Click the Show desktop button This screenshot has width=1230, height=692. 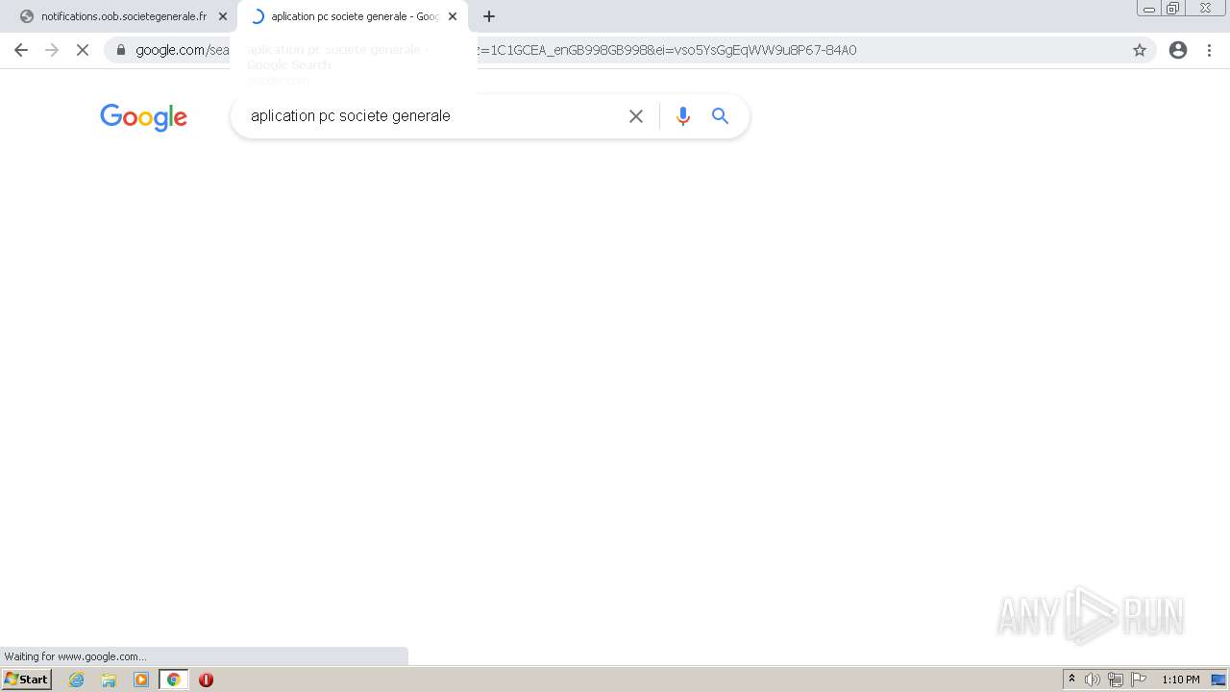1219,680
